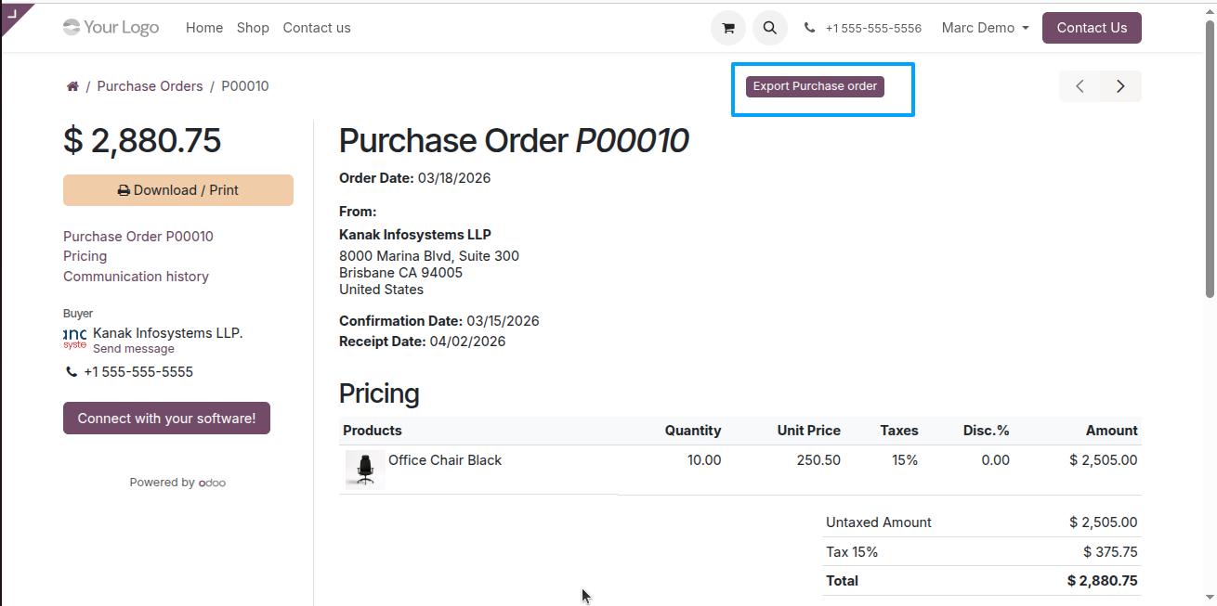Click the unit price 250.50
Screen dimensions: 1217x606
click(818, 460)
